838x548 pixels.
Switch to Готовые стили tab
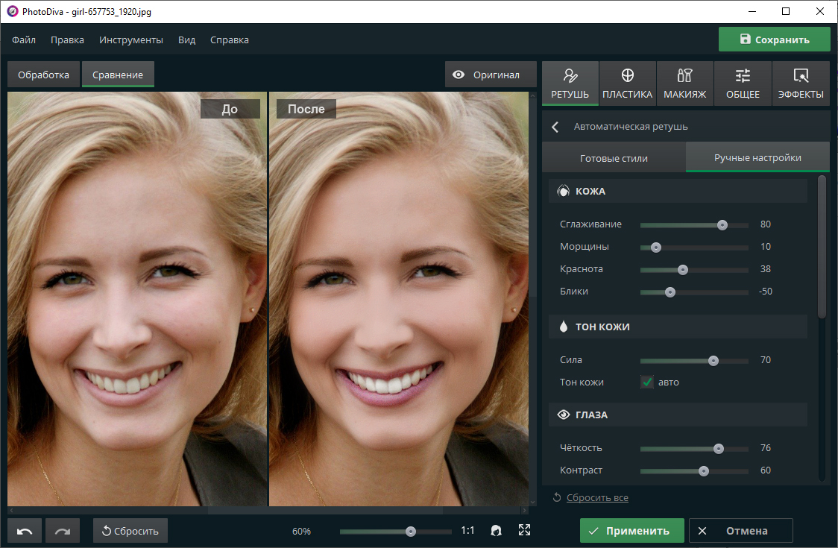pos(614,158)
